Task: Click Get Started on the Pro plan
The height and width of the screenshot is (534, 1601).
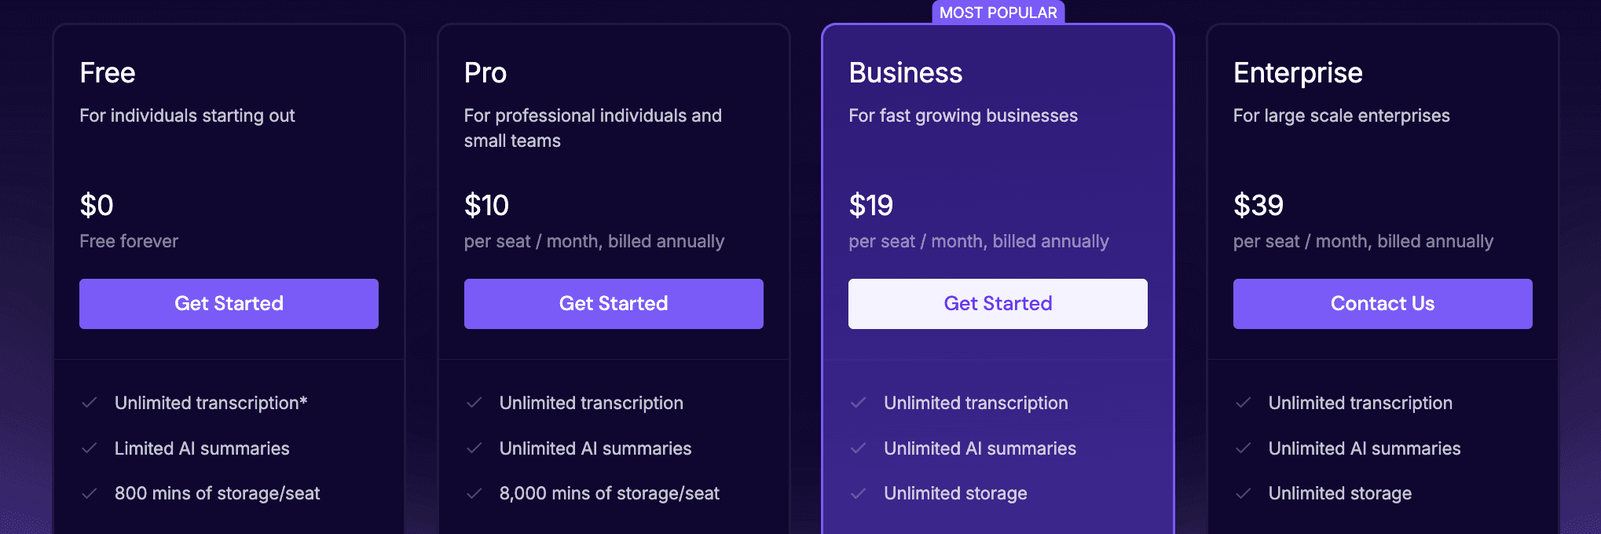Action: 614,303
